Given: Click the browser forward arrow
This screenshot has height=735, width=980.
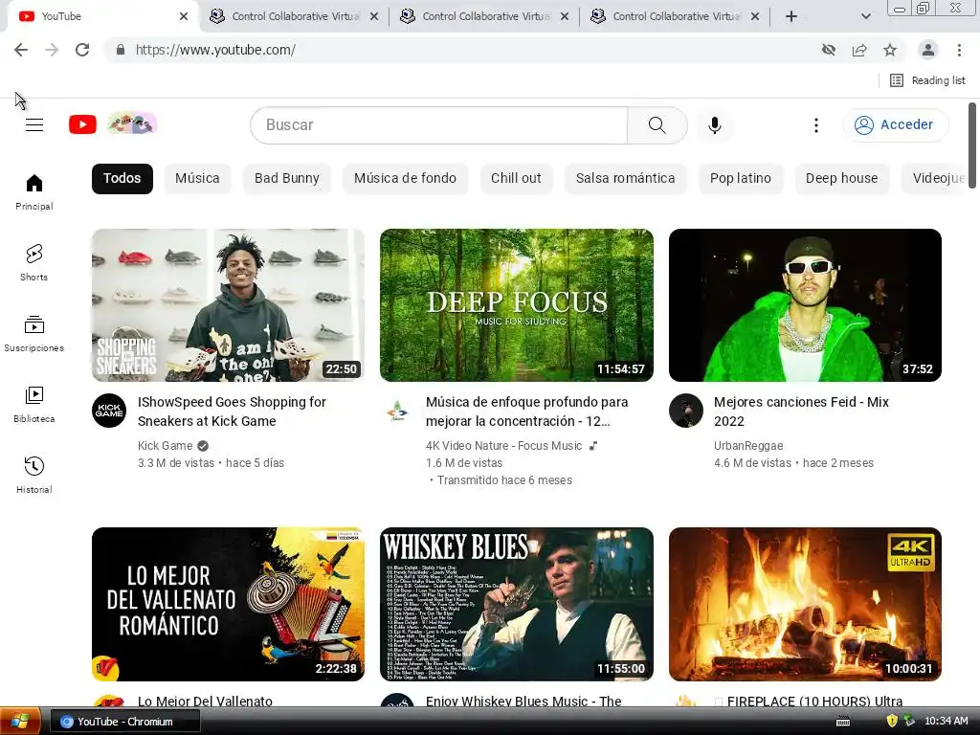Looking at the screenshot, I should (x=52, y=50).
